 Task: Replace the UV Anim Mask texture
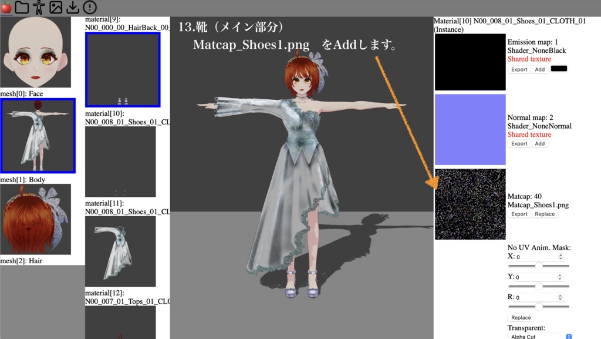click(x=521, y=317)
